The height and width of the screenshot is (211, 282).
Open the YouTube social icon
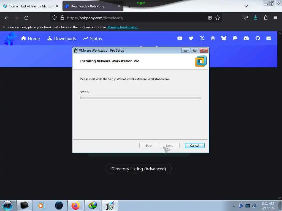[180, 38]
